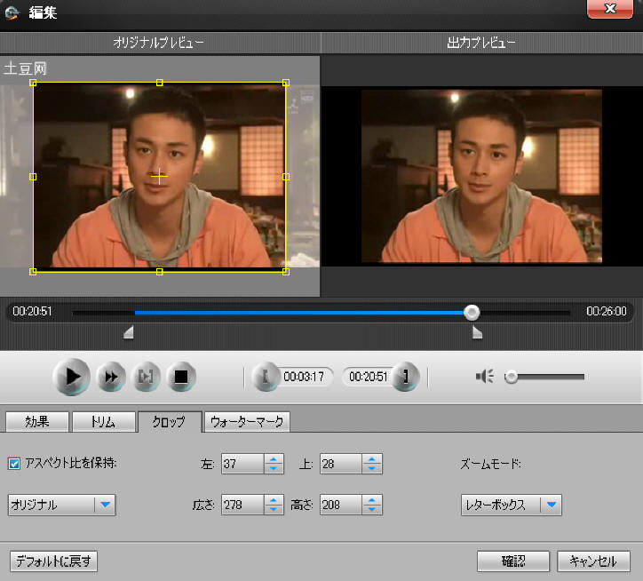Screen dimensions: 643x581
Task: Select the クロップ tab
Action: pos(170,421)
